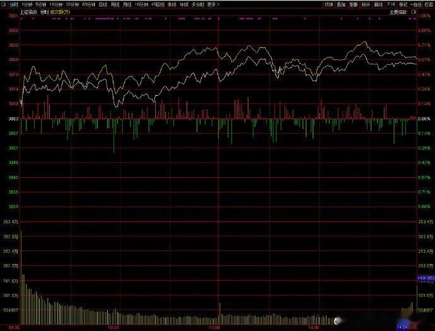This screenshot has width=435, height=331.
Task: Click the 切换 toolbar button
Action: (x=329, y=4)
